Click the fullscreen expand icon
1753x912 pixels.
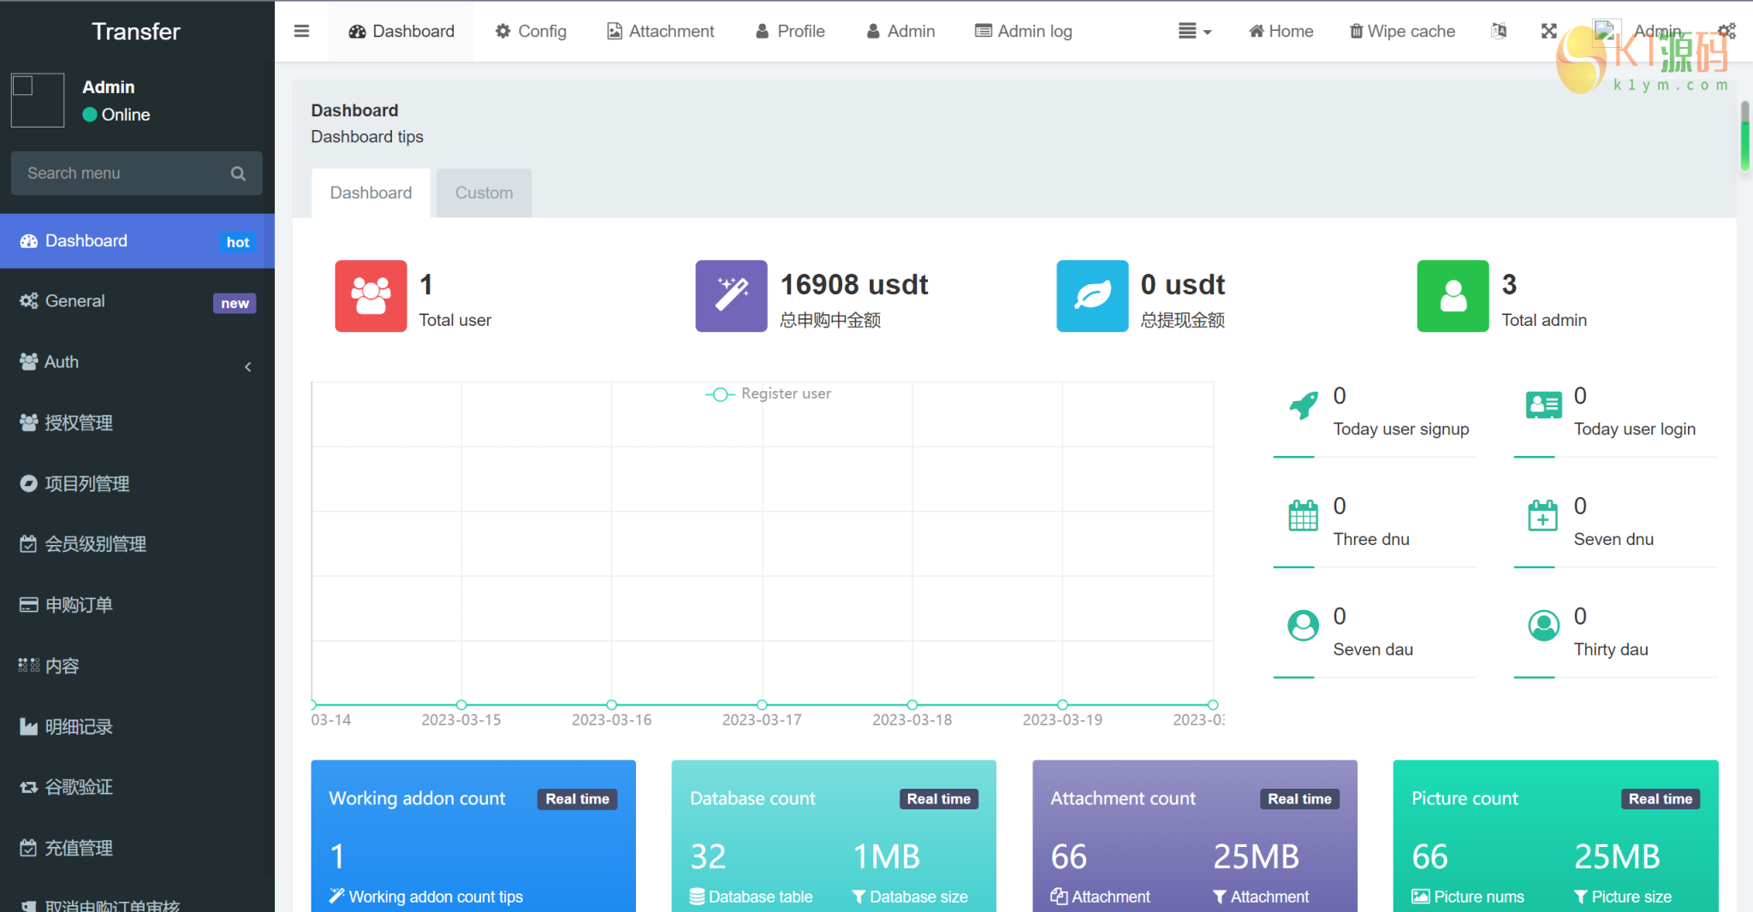pos(1548,32)
